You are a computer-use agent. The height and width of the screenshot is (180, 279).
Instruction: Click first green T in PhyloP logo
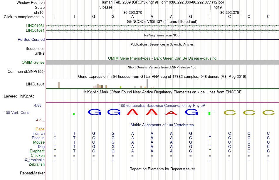pyautogui.click(x=74, y=113)
